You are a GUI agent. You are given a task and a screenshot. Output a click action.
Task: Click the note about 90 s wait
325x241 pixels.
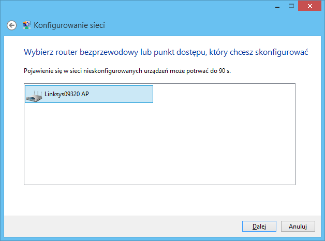click(x=127, y=71)
